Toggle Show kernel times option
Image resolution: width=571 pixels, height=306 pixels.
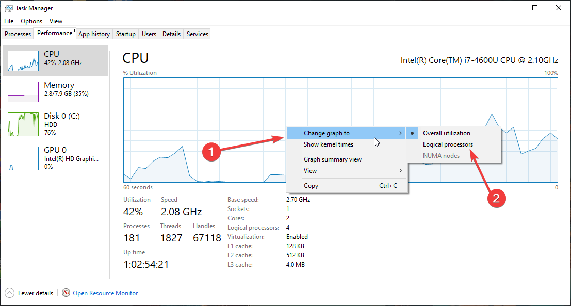[329, 144]
